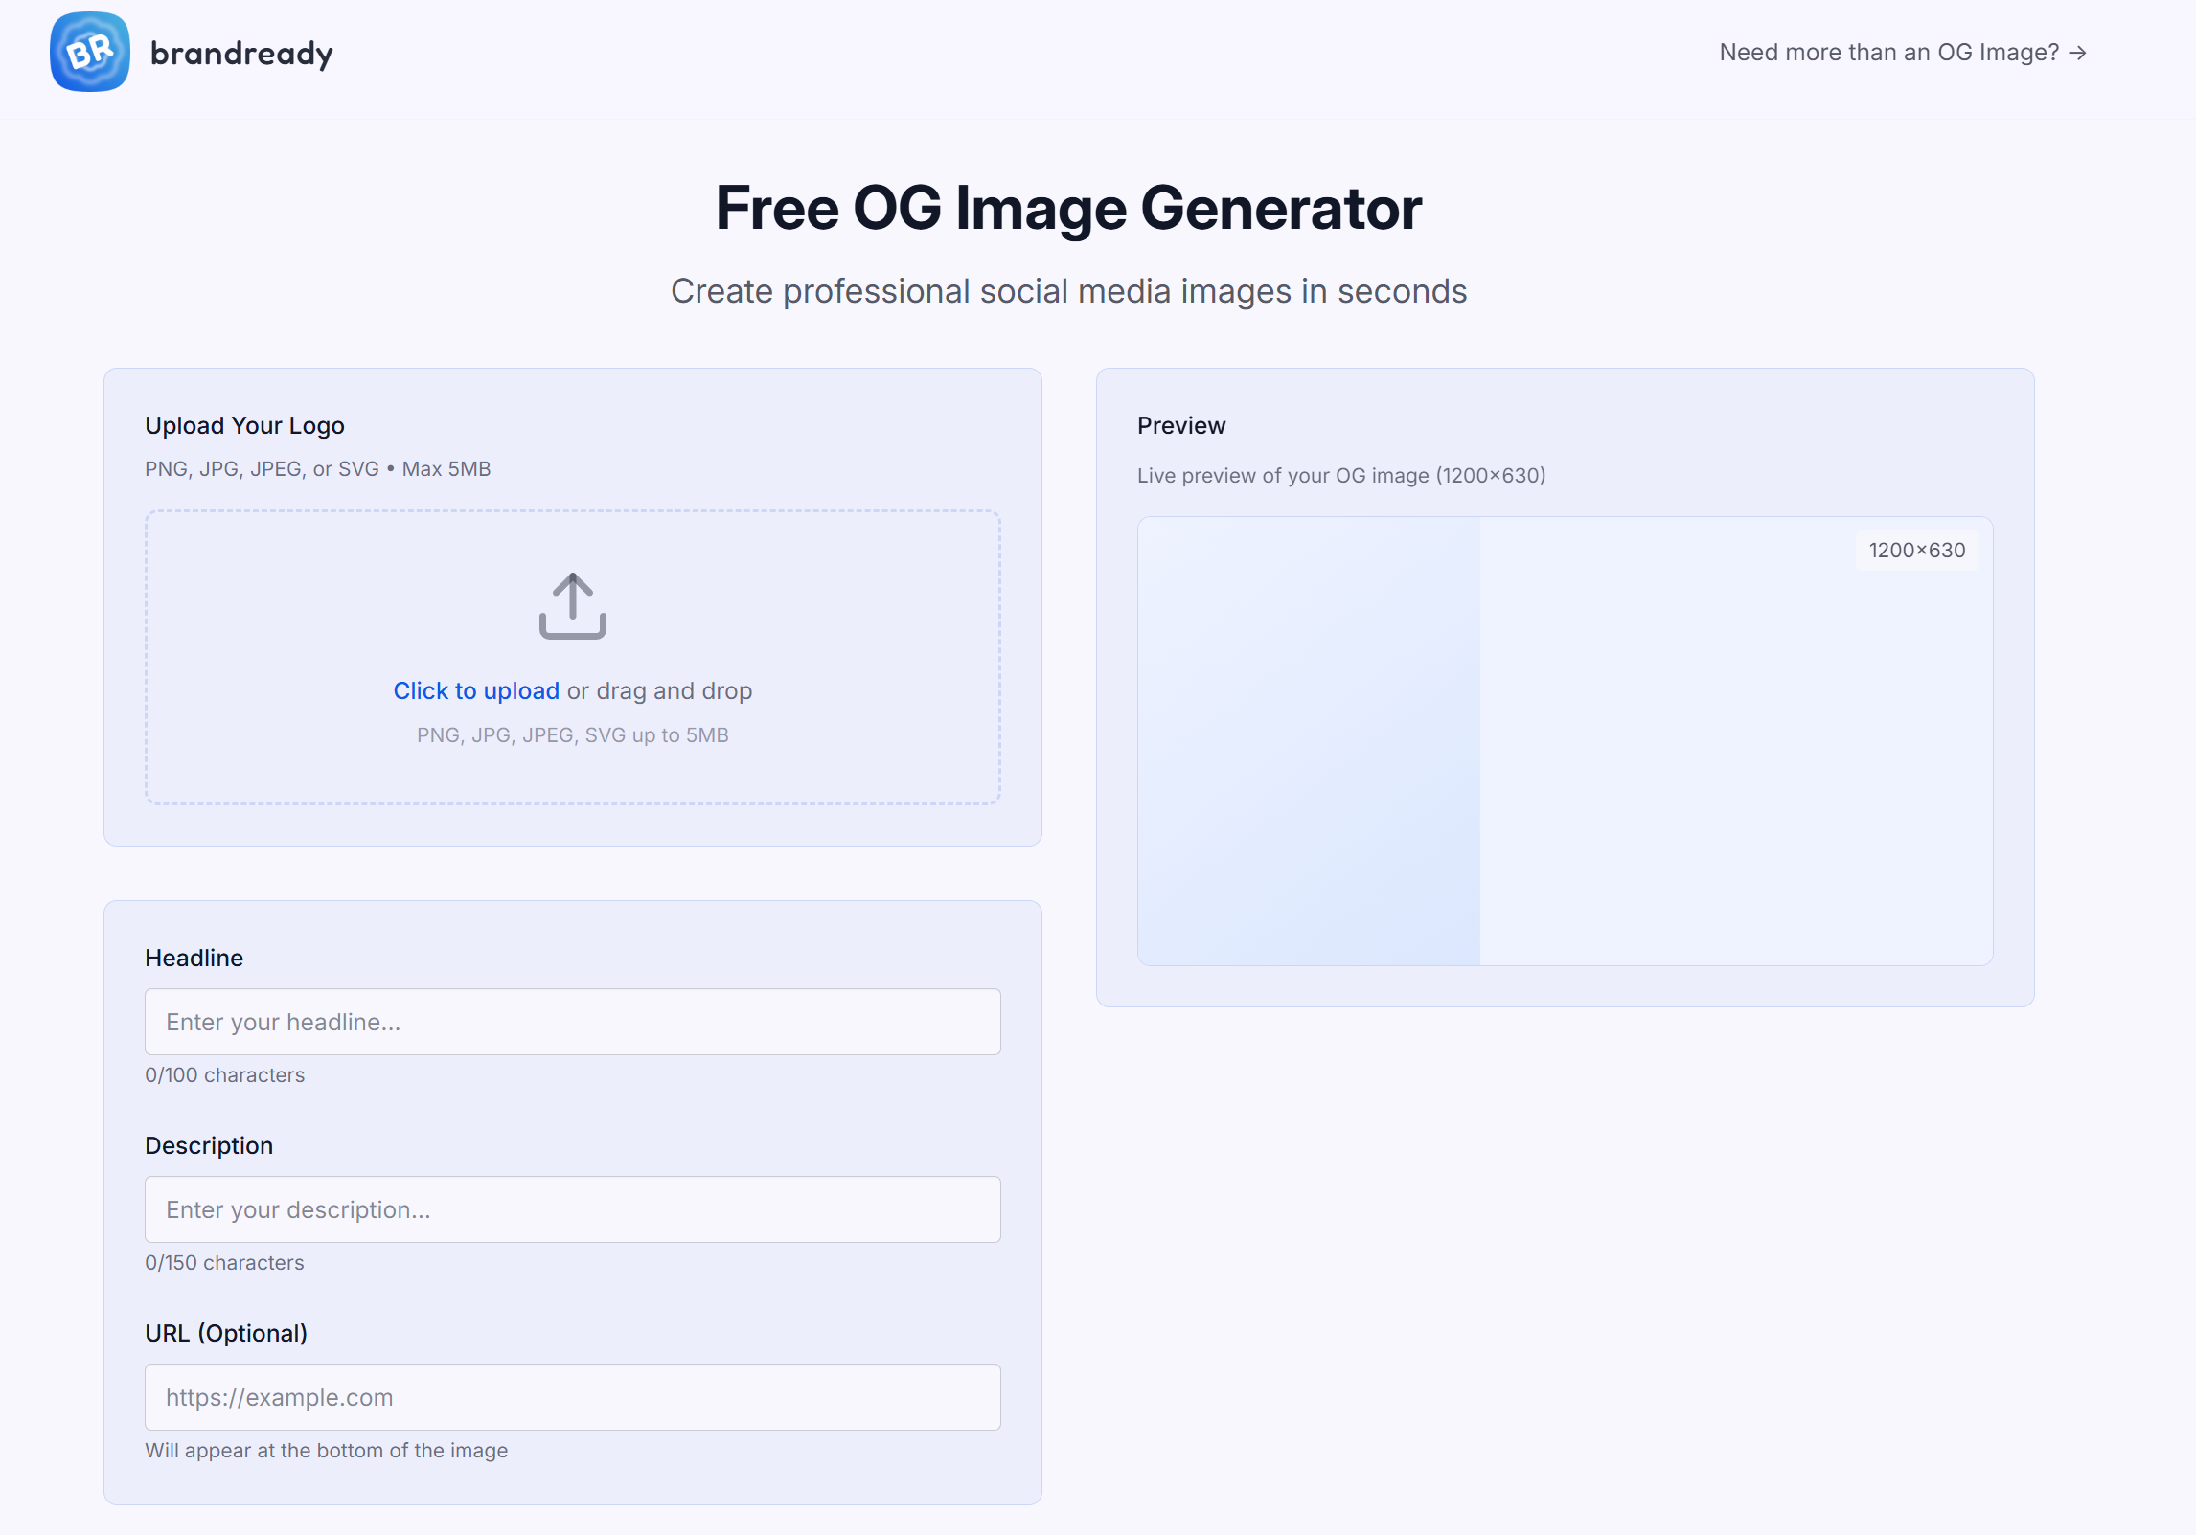Screen dimensions: 2196x1535
Task: Click the 1200×630 size badge
Action: pyautogui.click(x=1916, y=551)
